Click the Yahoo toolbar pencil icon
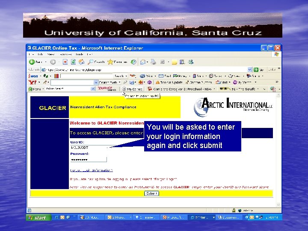The width and height of the screenshot is (308, 231). 45,82
